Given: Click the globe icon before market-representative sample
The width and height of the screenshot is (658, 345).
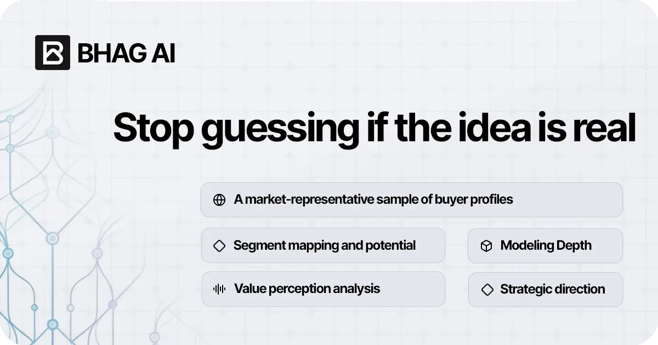Looking at the screenshot, I should coord(219,200).
